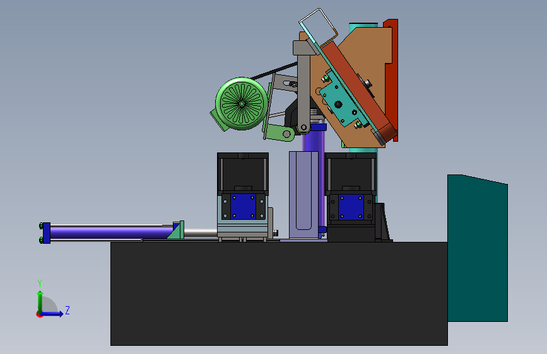Select the long horizontal blue hydraulic cylinder
The width and height of the screenshot is (547, 354).
[x=112, y=232]
